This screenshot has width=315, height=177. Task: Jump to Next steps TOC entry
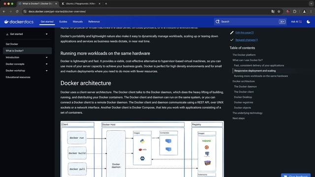[238, 118]
